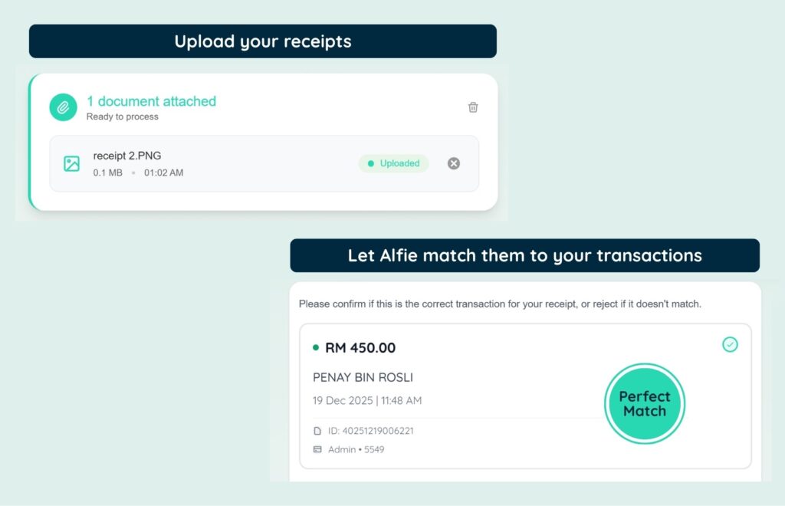Image resolution: width=785 pixels, height=506 pixels.
Task: Toggle the transaction checkmark circle
Action: point(730,345)
